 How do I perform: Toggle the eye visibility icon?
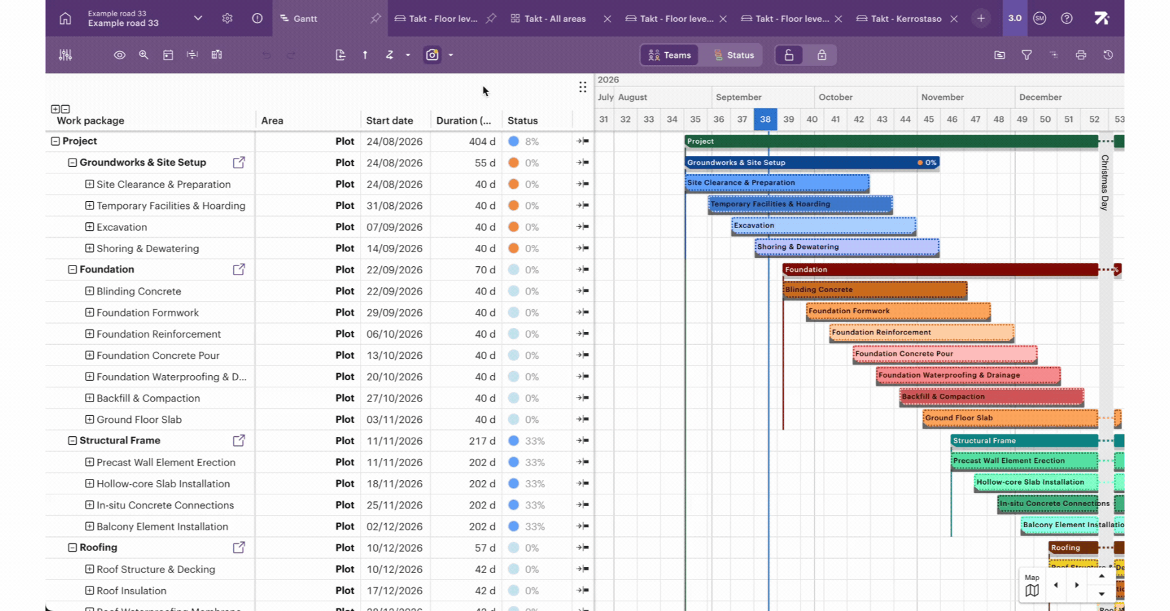pos(119,55)
